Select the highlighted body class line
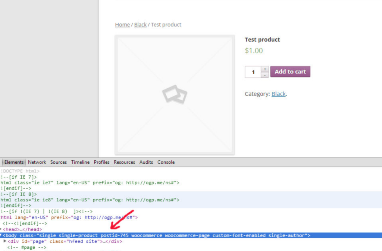This screenshot has height=251, width=382. [x=157, y=235]
